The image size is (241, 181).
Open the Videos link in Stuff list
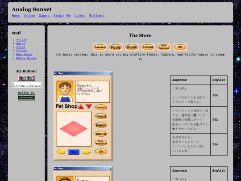[x=21, y=51]
